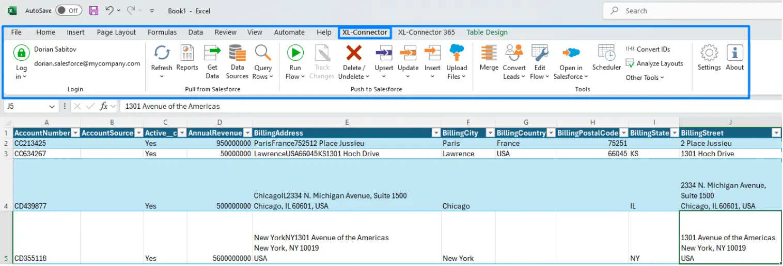Select column E header
Viewport: 783px width, 266px height.
click(347, 122)
